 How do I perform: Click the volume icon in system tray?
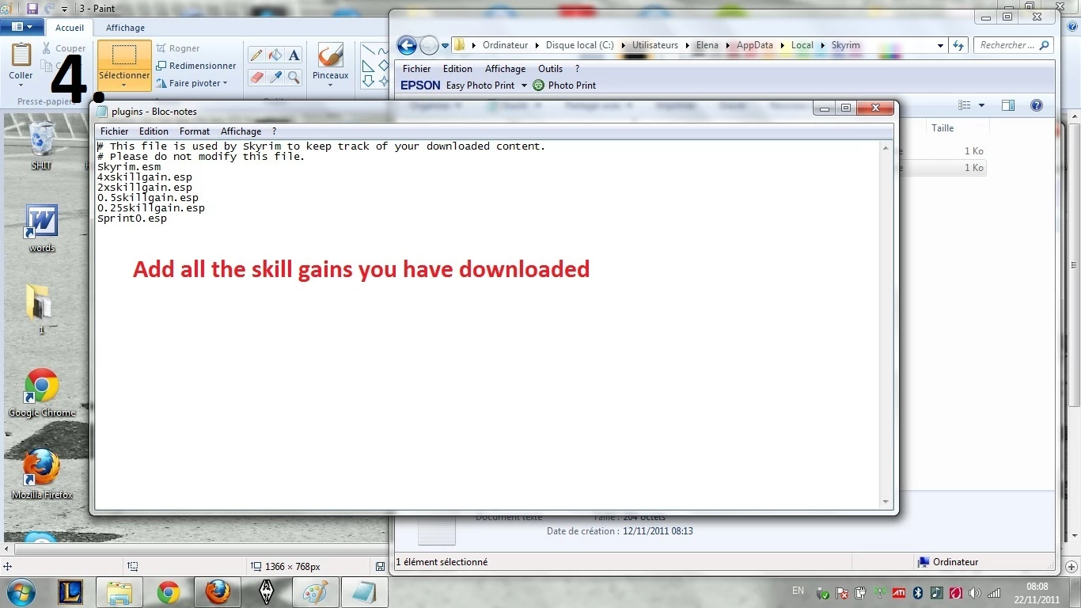974,593
